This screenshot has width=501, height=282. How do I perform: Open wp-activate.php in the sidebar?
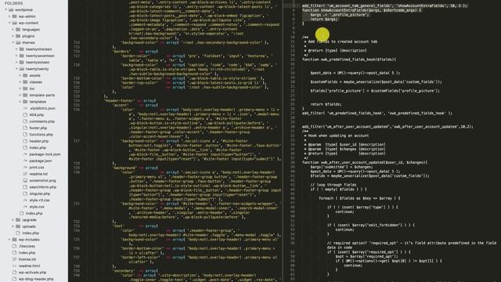[32, 273]
